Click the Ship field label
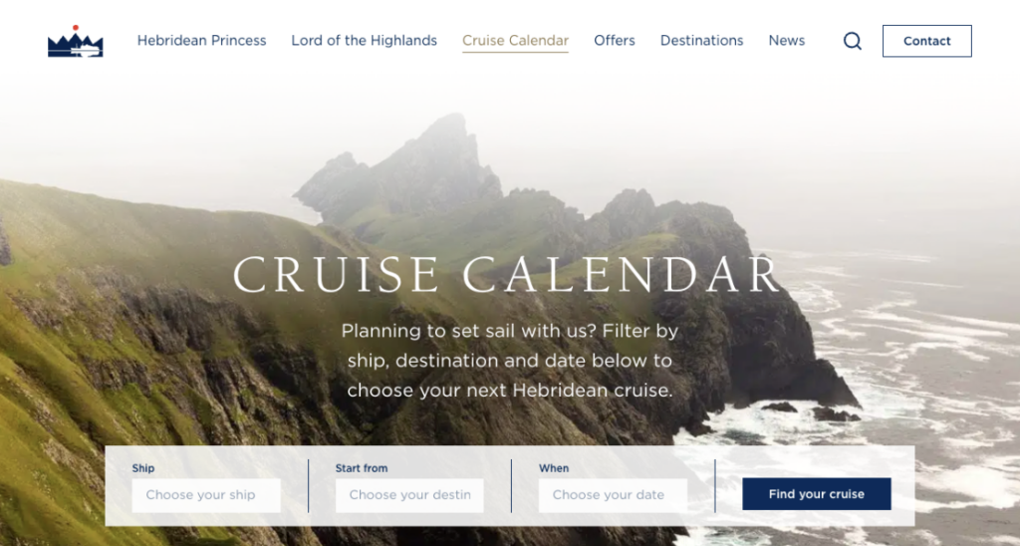The width and height of the screenshot is (1020, 546). [143, 468]
